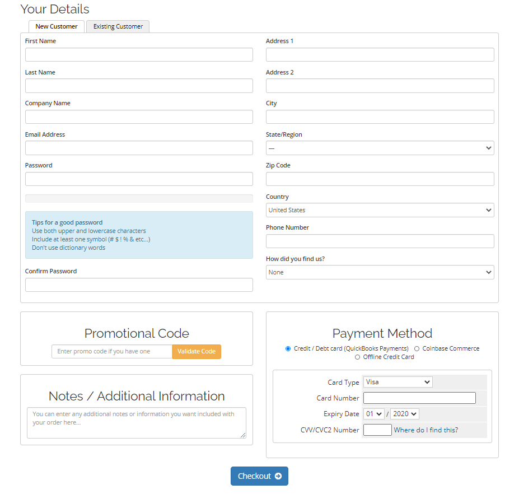Viewport: 519px width, 494px height.
Task: Click the Validate Code button
Action: pos(197,351)
